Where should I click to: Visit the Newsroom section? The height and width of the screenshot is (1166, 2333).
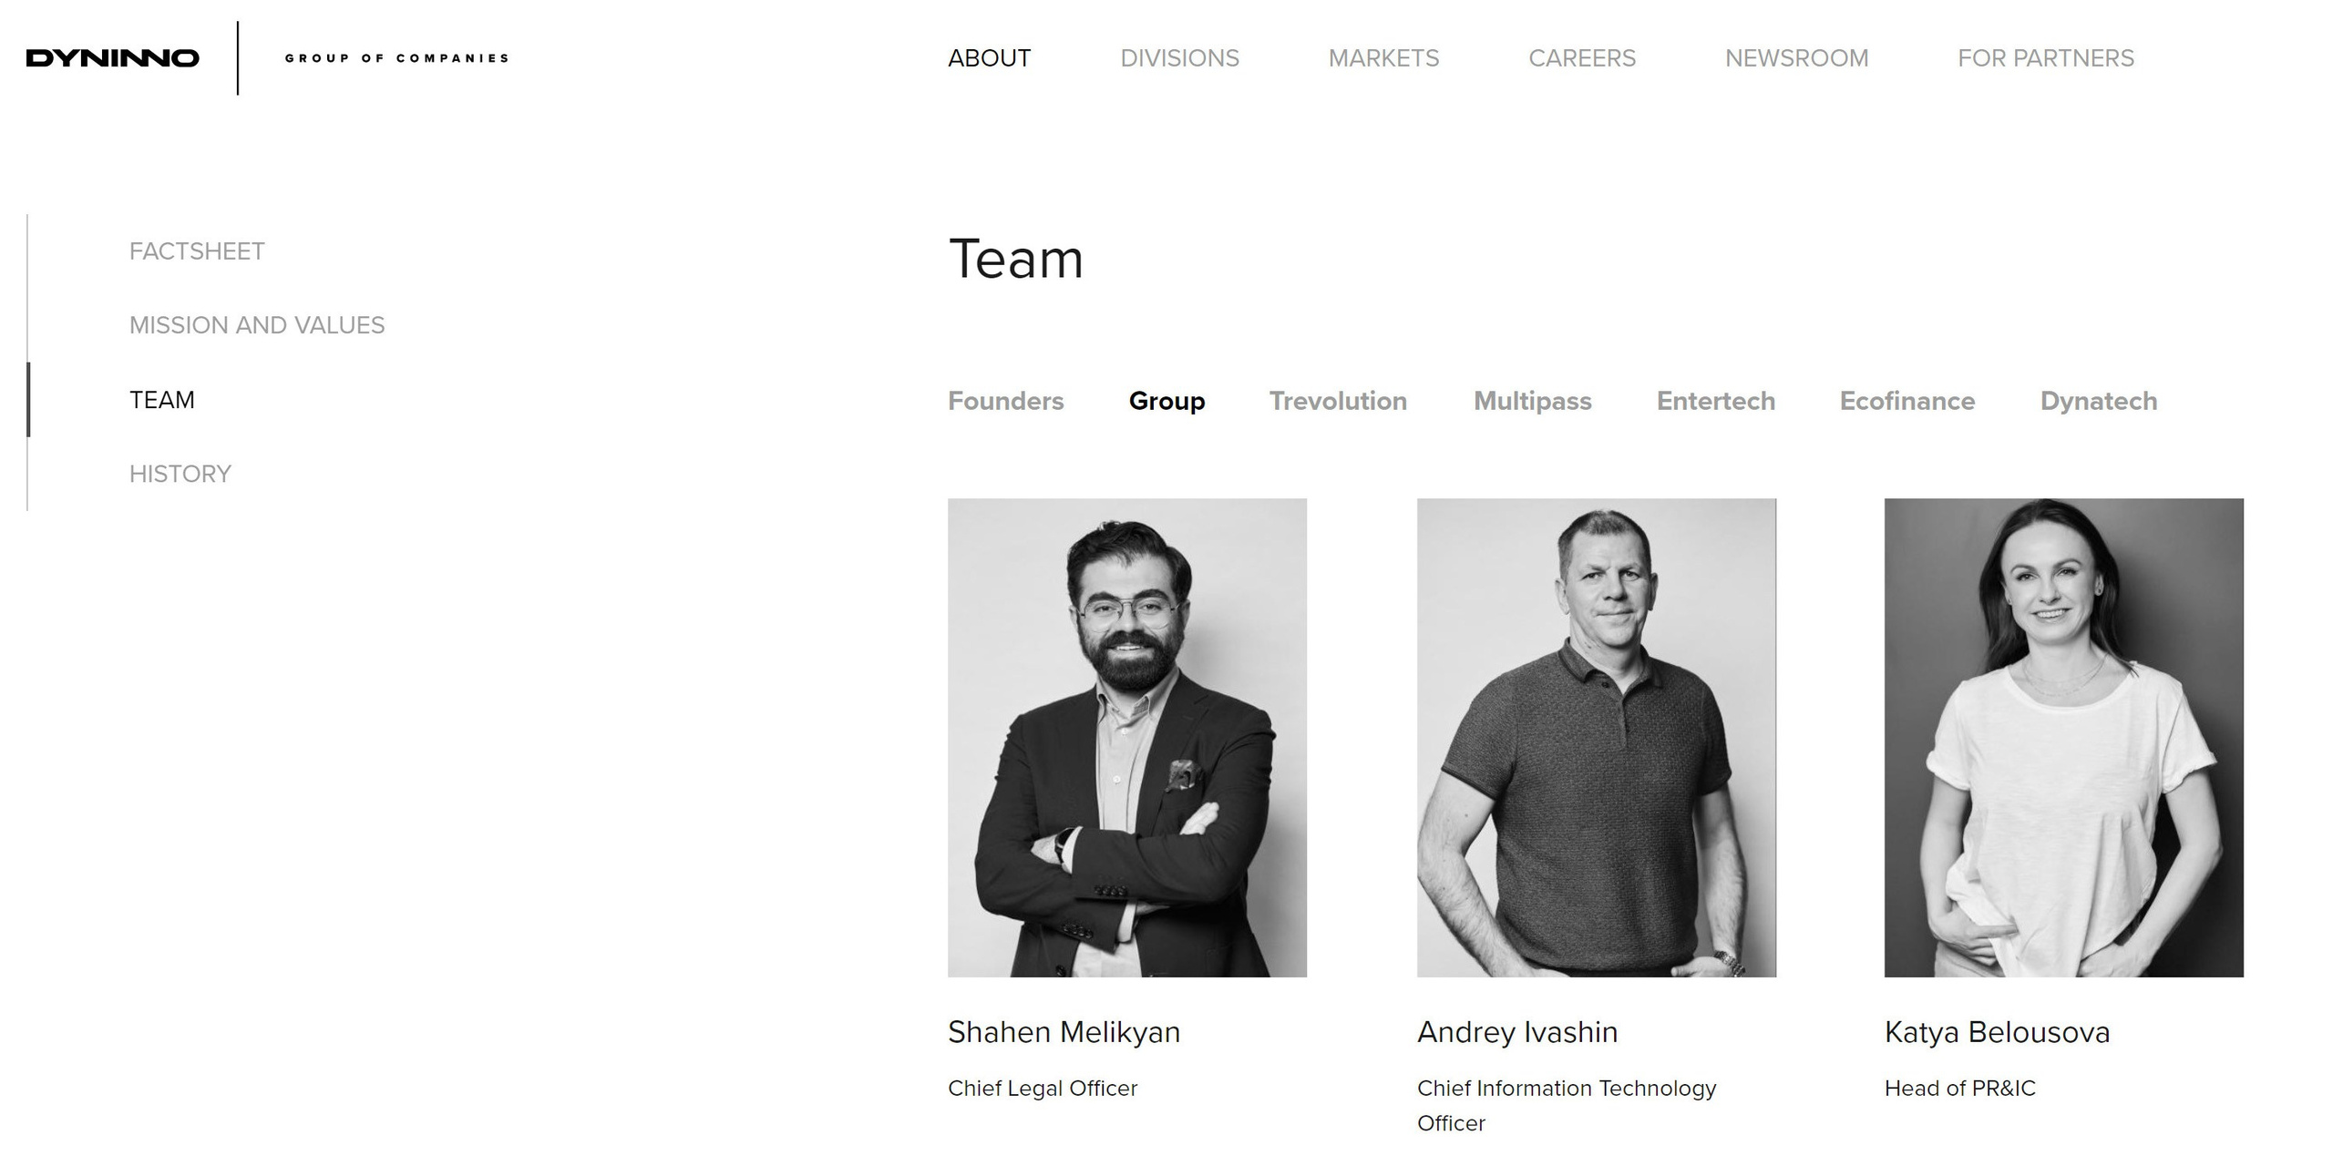click(1796, 58)
